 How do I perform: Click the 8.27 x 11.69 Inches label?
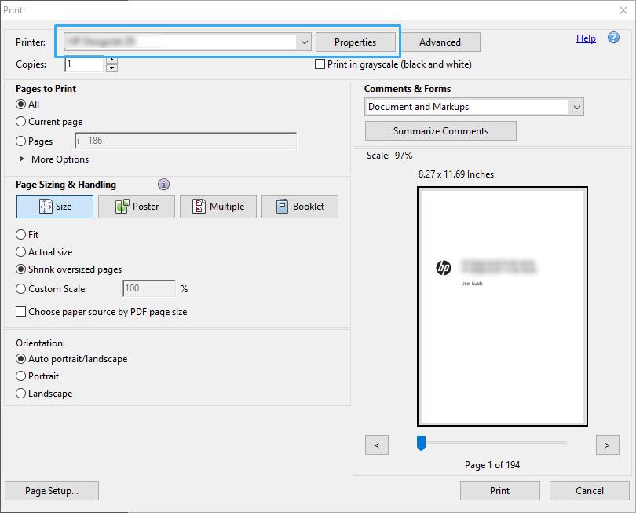pos(456,174)
